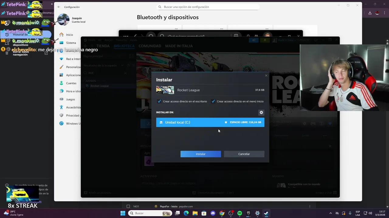Open Settings gear on taskbar
Viewport: 389px width, 218px height.
point(257,213)
